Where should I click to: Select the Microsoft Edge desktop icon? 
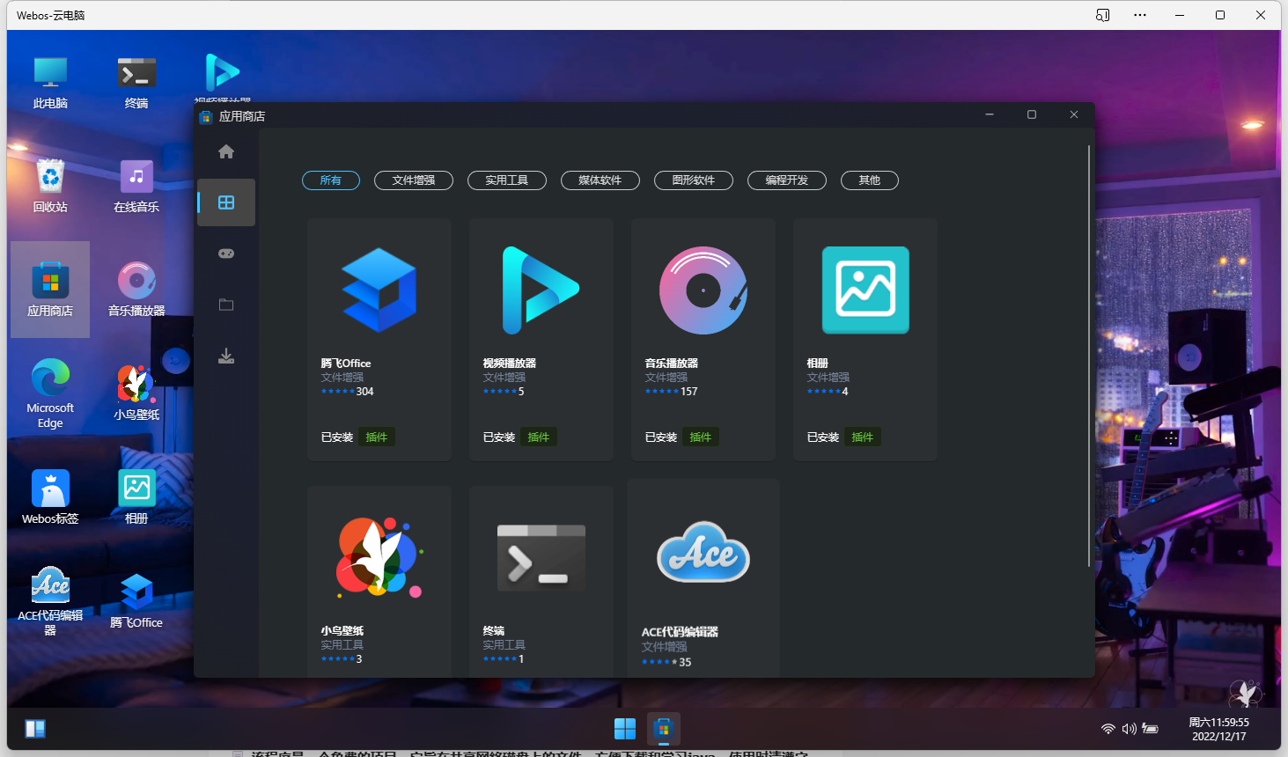click(50, 393)
